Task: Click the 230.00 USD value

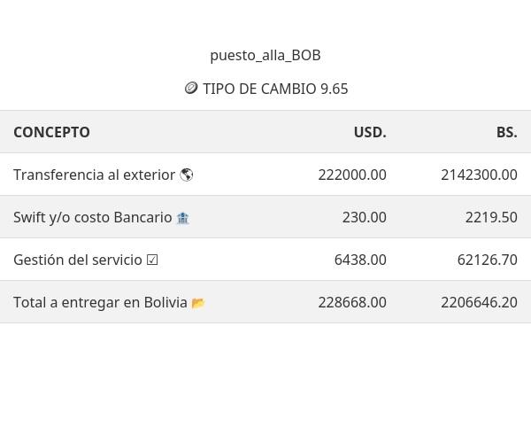Action: click(x=364, y=217)
